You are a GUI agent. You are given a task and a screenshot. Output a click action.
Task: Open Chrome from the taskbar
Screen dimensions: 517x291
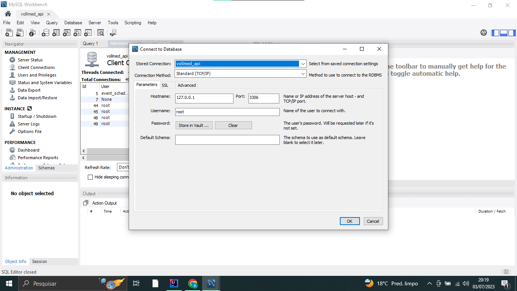pos(193,283)
